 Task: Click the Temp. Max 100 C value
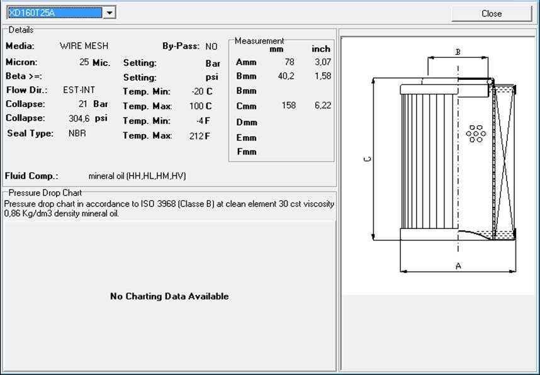(196, 106)
